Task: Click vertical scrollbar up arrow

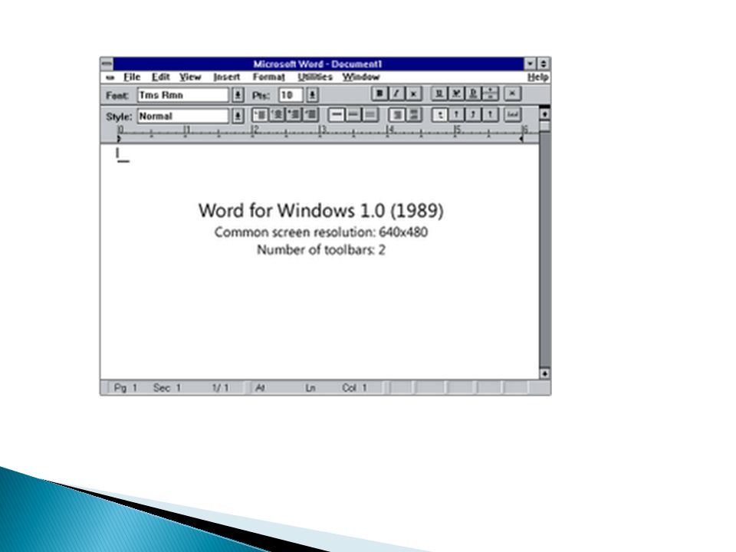Action: click(x=544, y=113)
